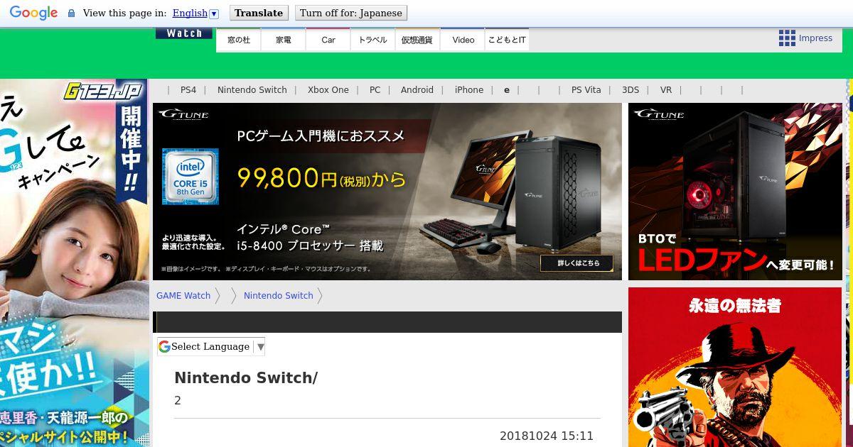Open the Car tab
853x447 pixels.
[328, 40]
